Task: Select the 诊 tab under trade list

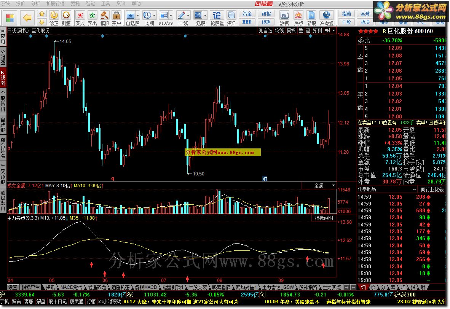Action: coord(373,287)
